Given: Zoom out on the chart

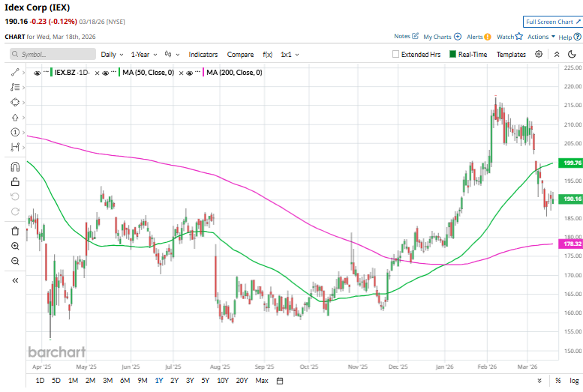Looking at the screenshot, I should click(x=15, y=261).
